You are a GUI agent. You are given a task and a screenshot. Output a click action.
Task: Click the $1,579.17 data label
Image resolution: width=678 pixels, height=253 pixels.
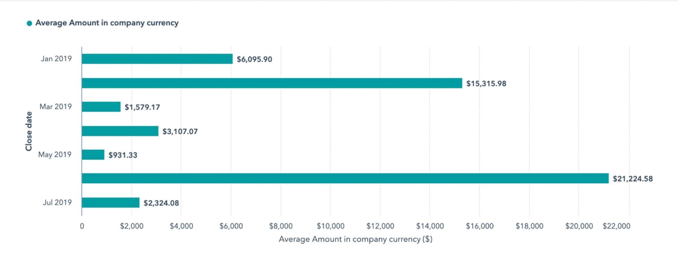(x=142, y=107)
